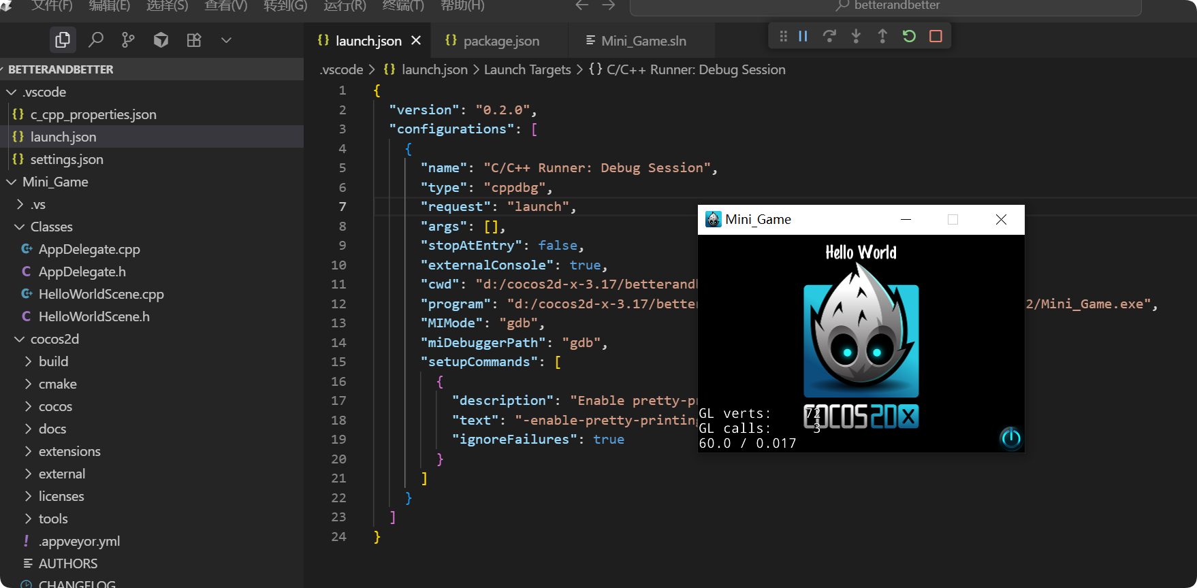
Task: Pause the debug session
Action: 803,36
